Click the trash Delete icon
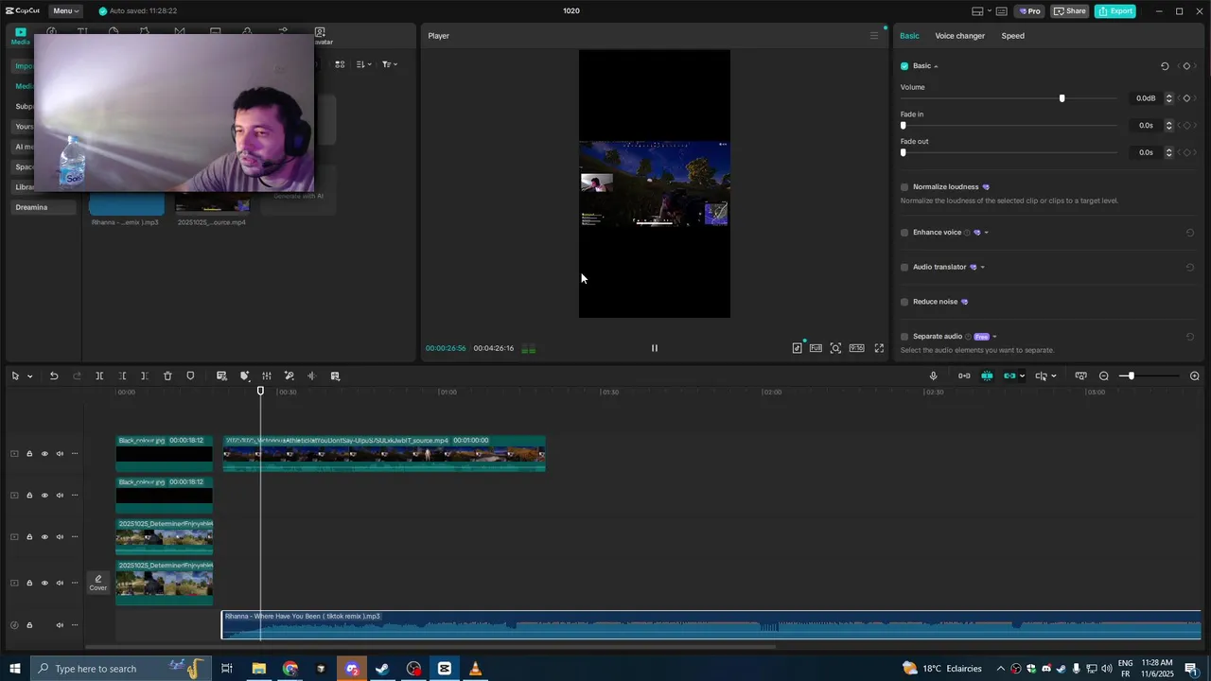This screenshot has width=1211, height=681. tap(167, 375)
